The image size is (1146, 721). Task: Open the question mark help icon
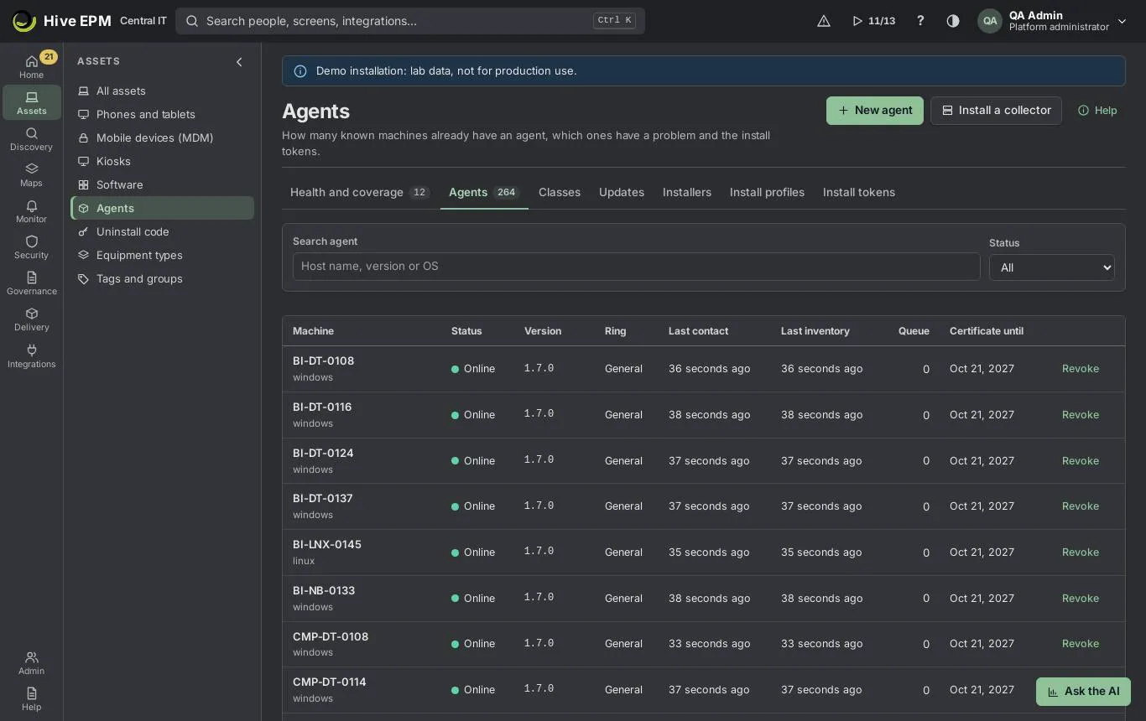pos(920,21)
